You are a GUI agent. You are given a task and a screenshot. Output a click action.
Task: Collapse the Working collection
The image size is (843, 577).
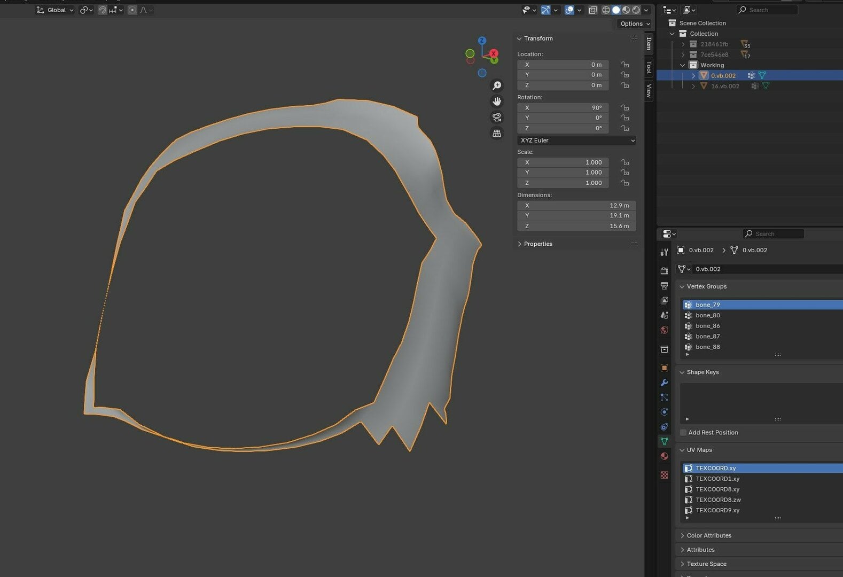pos(683,65)
